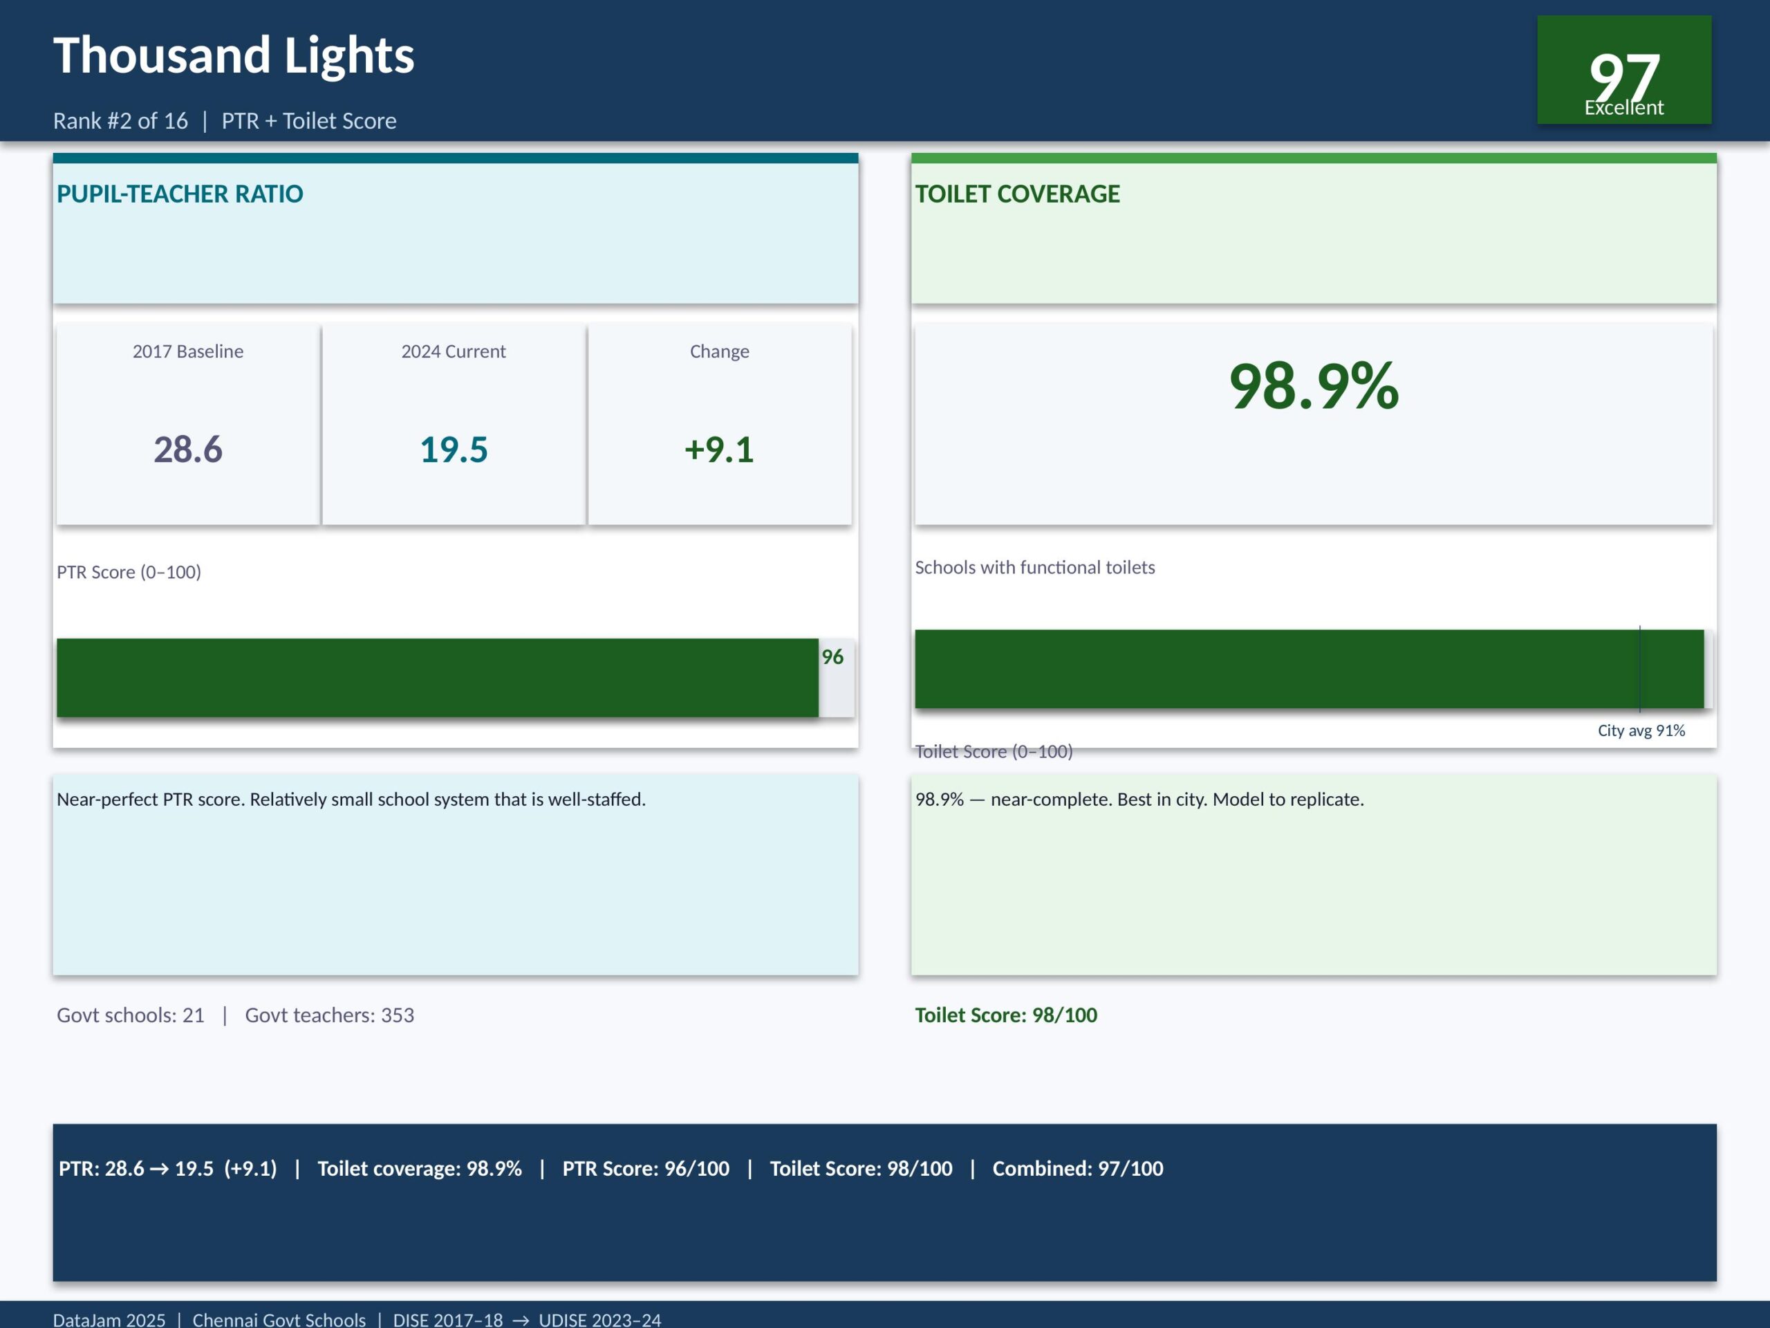Click the Govt schools: 21 text
This screenshot has width=1770, height=1328.
(x=131, y=1015)
